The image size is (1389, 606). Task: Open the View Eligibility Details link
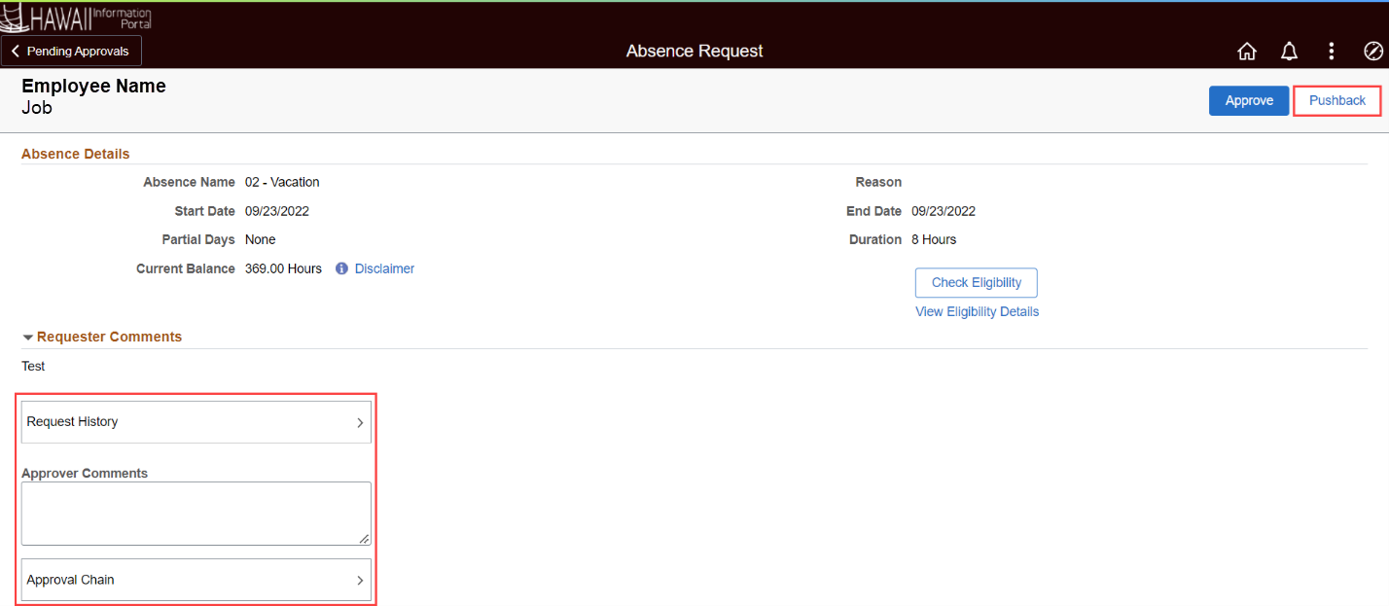point(977,312)
